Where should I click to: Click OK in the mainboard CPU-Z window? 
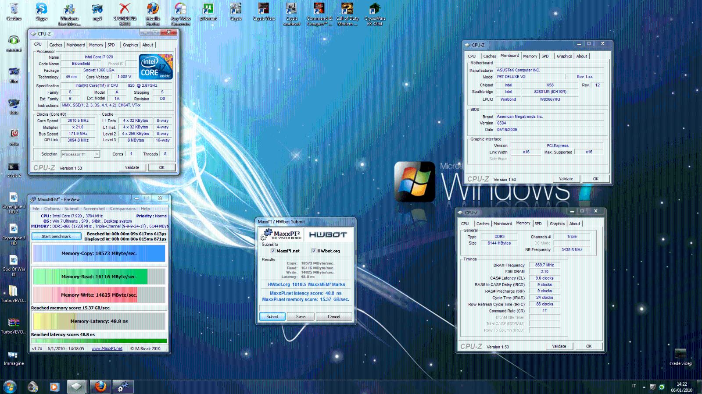point(595,179)
